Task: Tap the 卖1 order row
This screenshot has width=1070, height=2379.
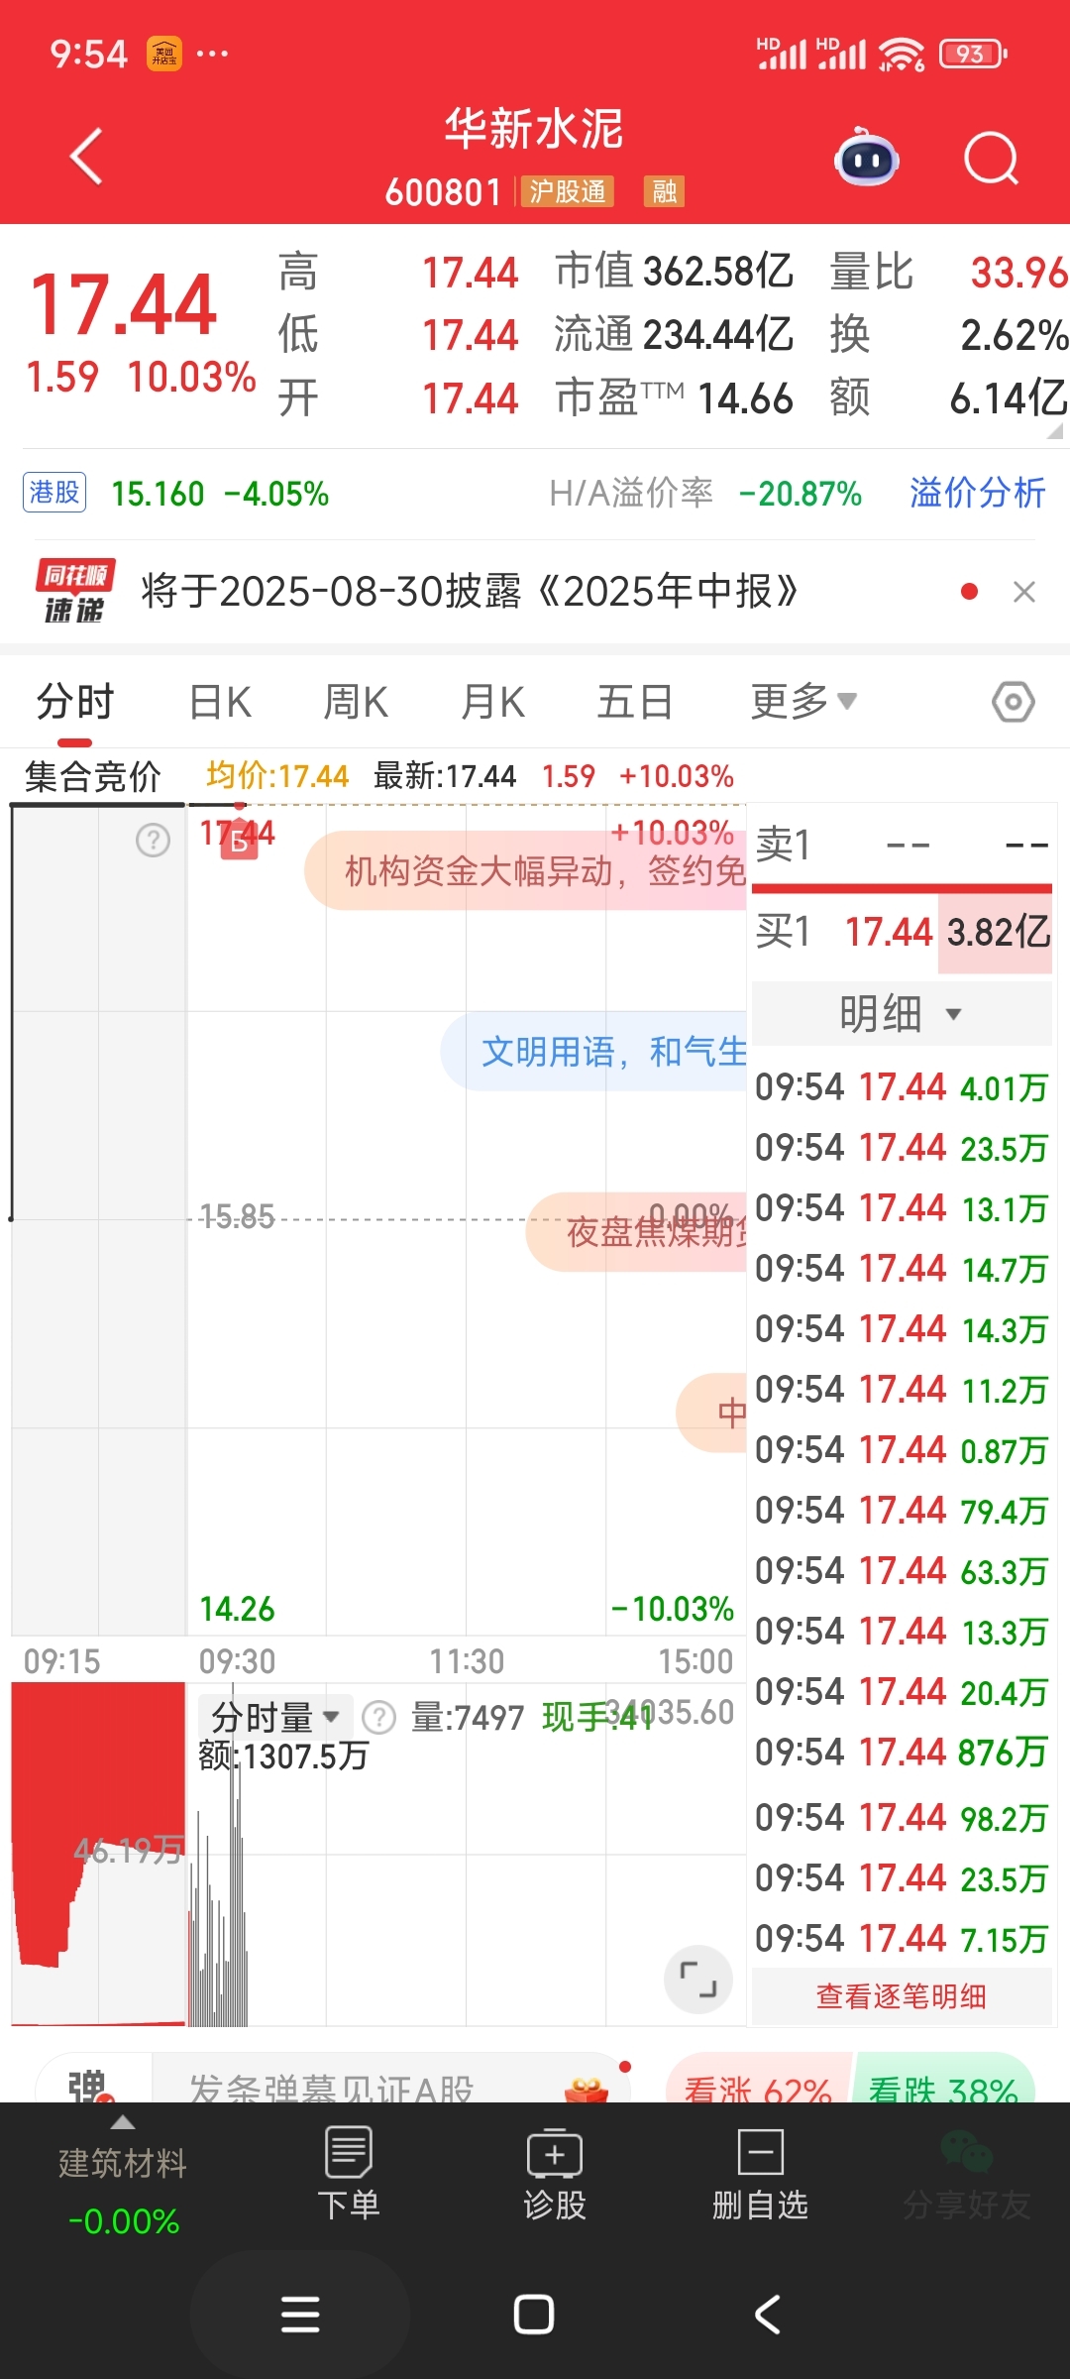Action: tap(902, 845)
